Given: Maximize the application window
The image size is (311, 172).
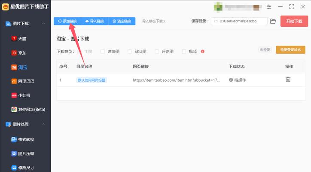Looking at the screenshot, I should [292, 7].
